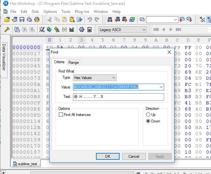This screenshot has width=211, height=174.
Task: Click the Paste Special clipboard-star icon
Action: [x=72, y=19]
